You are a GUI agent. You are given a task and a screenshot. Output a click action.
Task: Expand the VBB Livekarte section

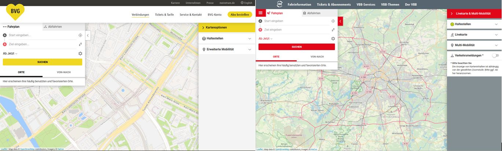(496, 34)
